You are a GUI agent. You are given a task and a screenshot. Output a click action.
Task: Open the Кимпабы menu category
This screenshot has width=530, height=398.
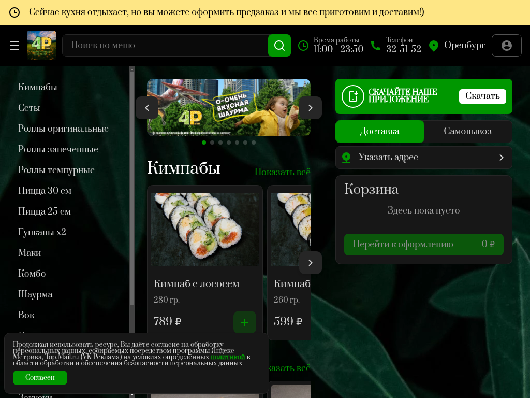[37, 87]
